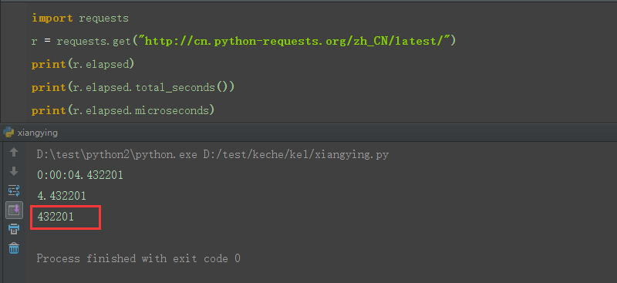Click Process finished with exit code 0
Screen dimensions: 617x283
click(138, 258)
